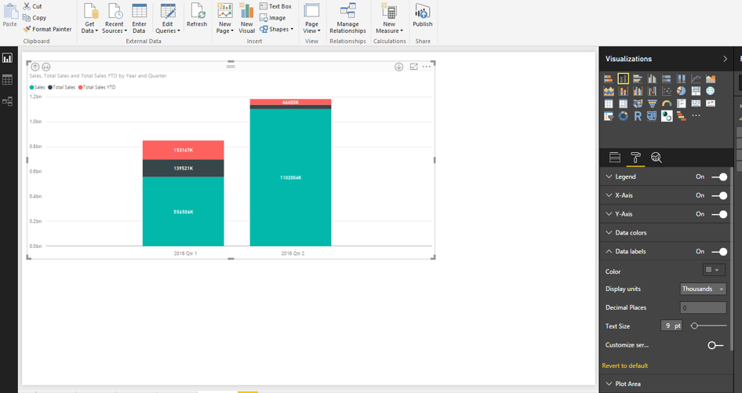Image resolution: width=742 pixels, height=393 pixels.
Task: Toggle the Legend switch off
Action: [x=719, y=176]
